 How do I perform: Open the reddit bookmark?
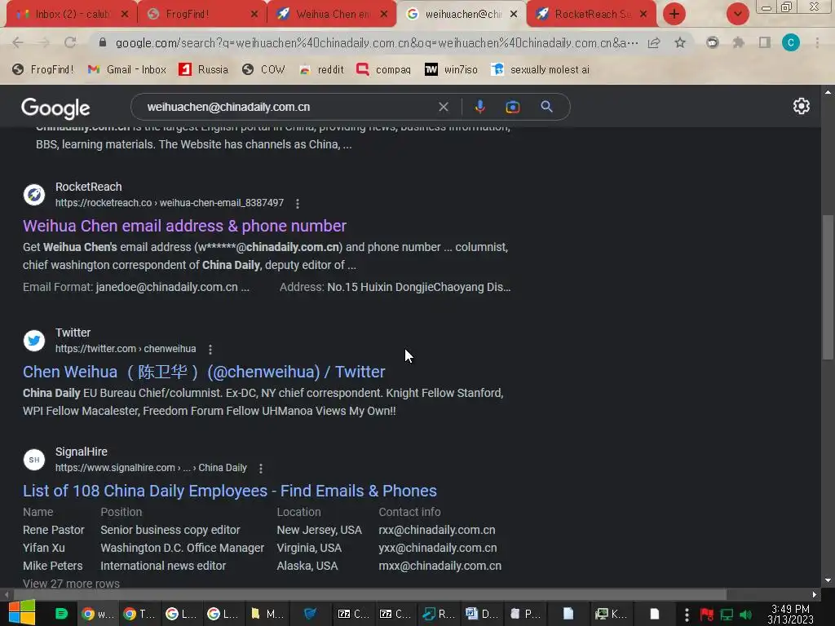coord(321,70)
